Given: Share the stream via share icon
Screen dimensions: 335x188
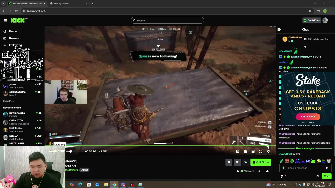Looking at the screenshot, I should [x=259, y=171].
